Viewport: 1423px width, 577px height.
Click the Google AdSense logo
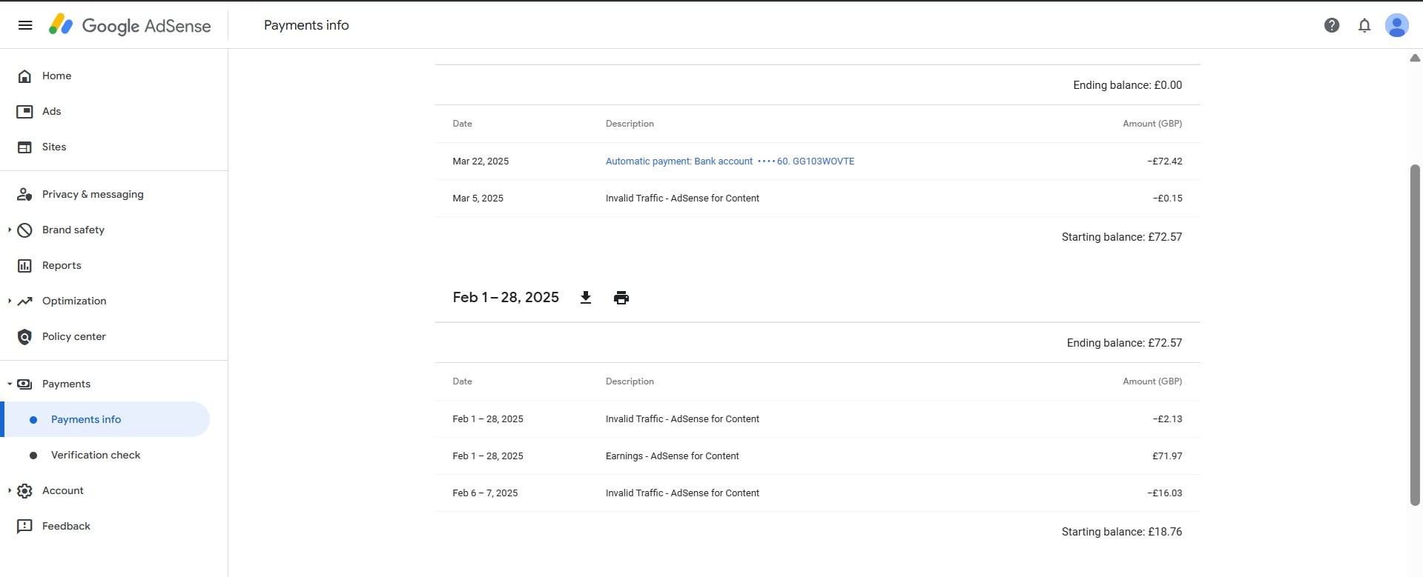[130, 25]
